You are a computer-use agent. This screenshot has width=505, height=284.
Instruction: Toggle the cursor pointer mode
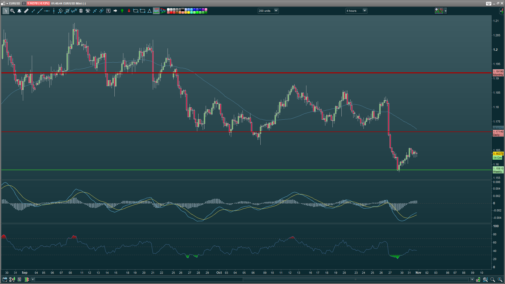(x=6, y=11)
